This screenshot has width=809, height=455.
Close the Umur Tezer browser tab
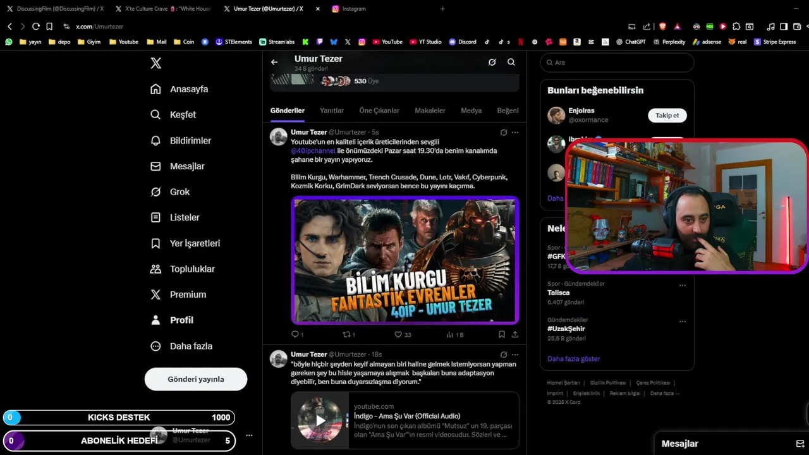tap(317, 9)
